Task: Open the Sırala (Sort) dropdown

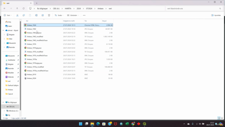Action: (59, 15)
